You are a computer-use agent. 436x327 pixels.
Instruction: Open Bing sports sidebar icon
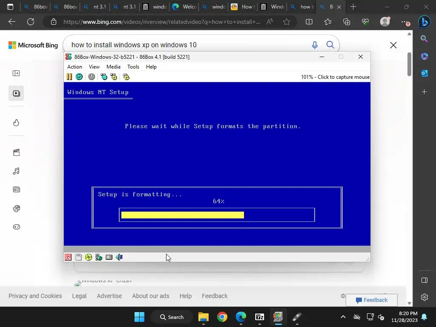(17, 208)
